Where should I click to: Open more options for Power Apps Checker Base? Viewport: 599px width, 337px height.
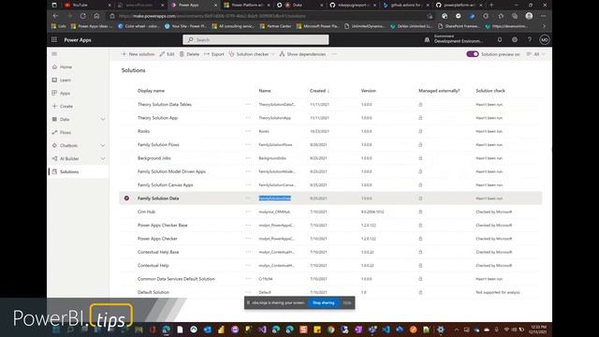(248, 225)
